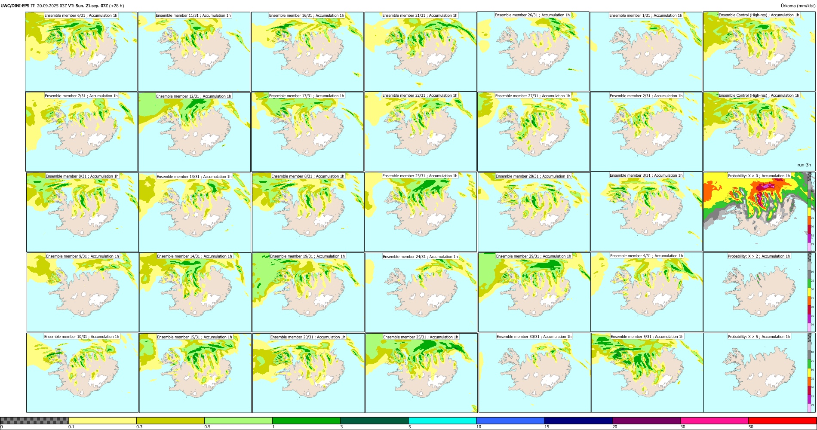Select the Ensemble member 13/31 map
817x430 pixels.
[195, 212]
